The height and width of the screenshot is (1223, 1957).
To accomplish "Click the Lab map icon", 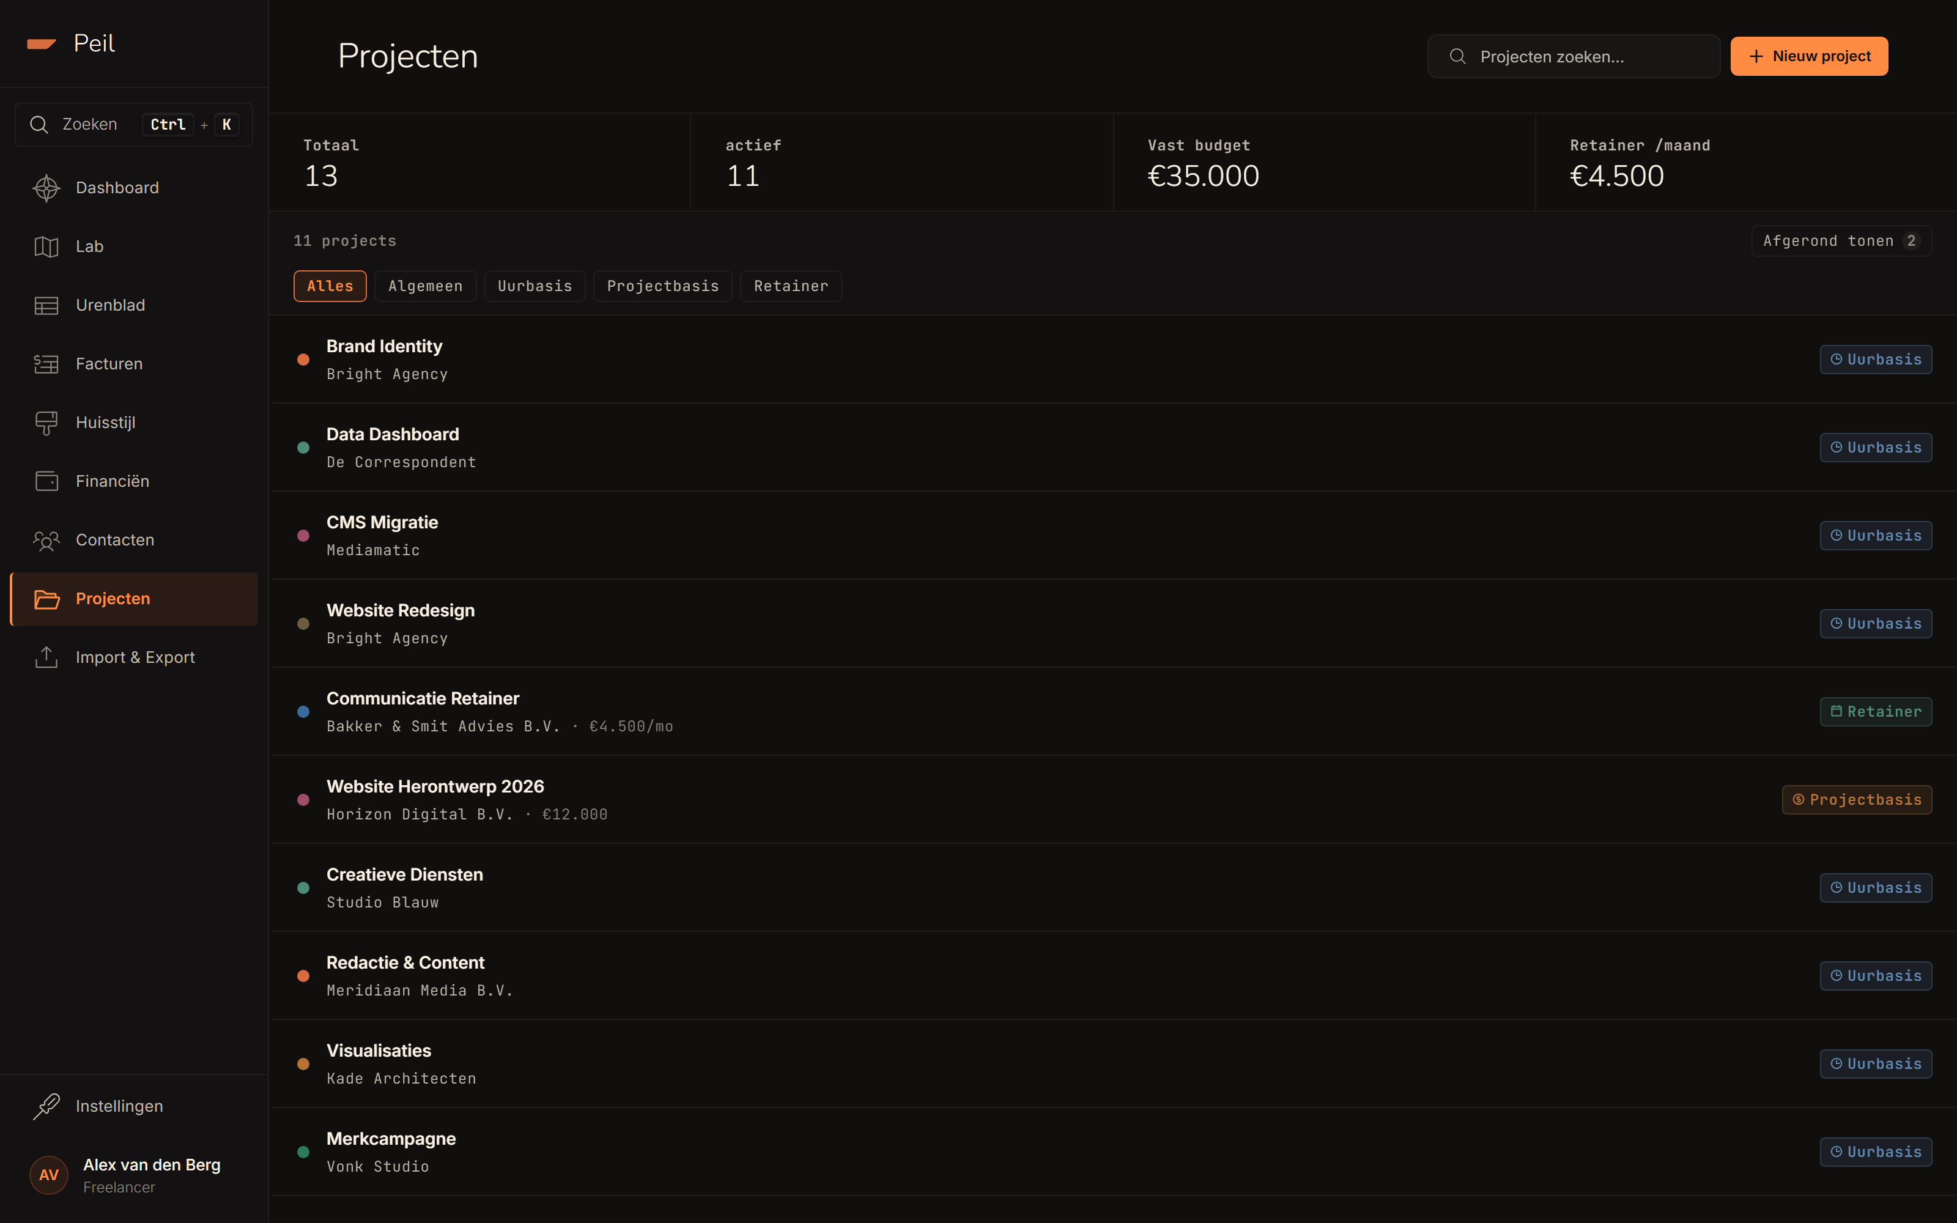I will 46,246.
